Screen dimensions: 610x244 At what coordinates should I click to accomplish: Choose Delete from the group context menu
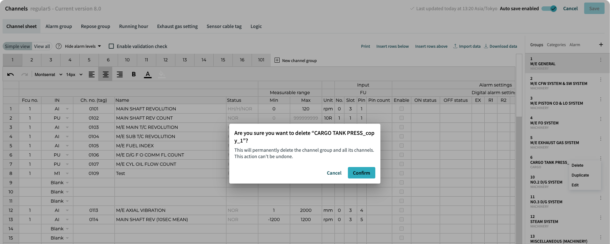pos(577,165)
